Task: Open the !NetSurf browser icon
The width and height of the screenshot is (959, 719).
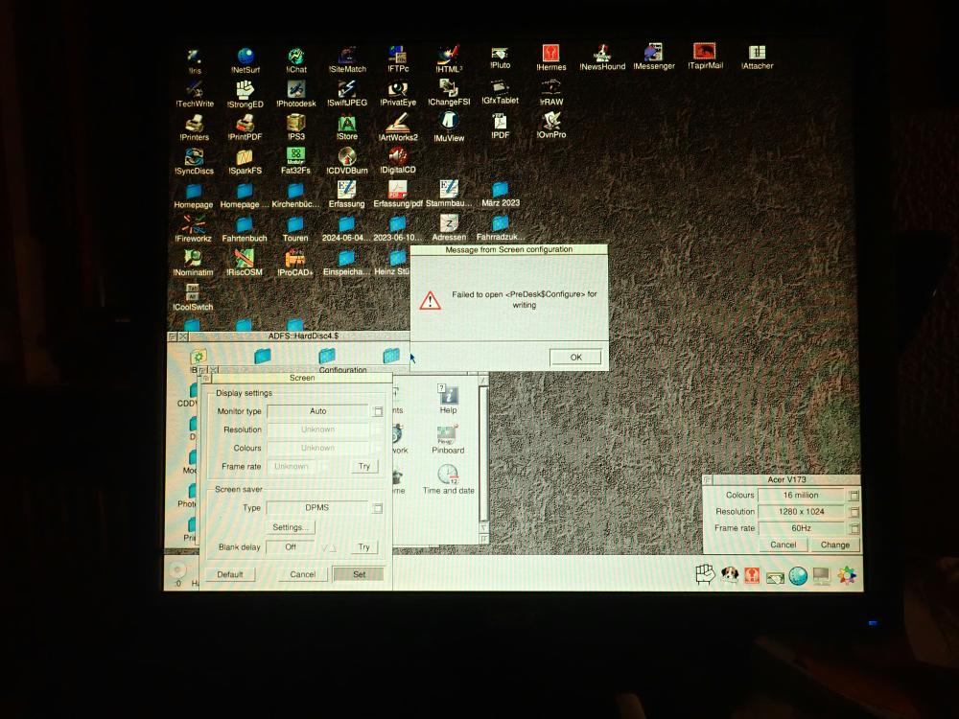Action: pos(246,60)
